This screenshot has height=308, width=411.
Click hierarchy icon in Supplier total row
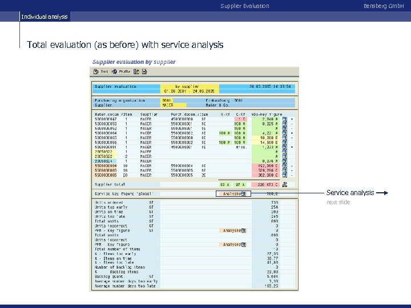pos(285,185)
